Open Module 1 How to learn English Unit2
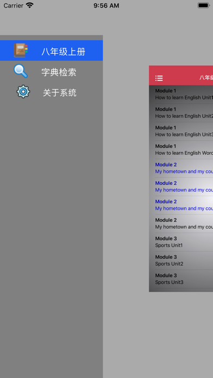The image size is (213, 378). [181, 113]
